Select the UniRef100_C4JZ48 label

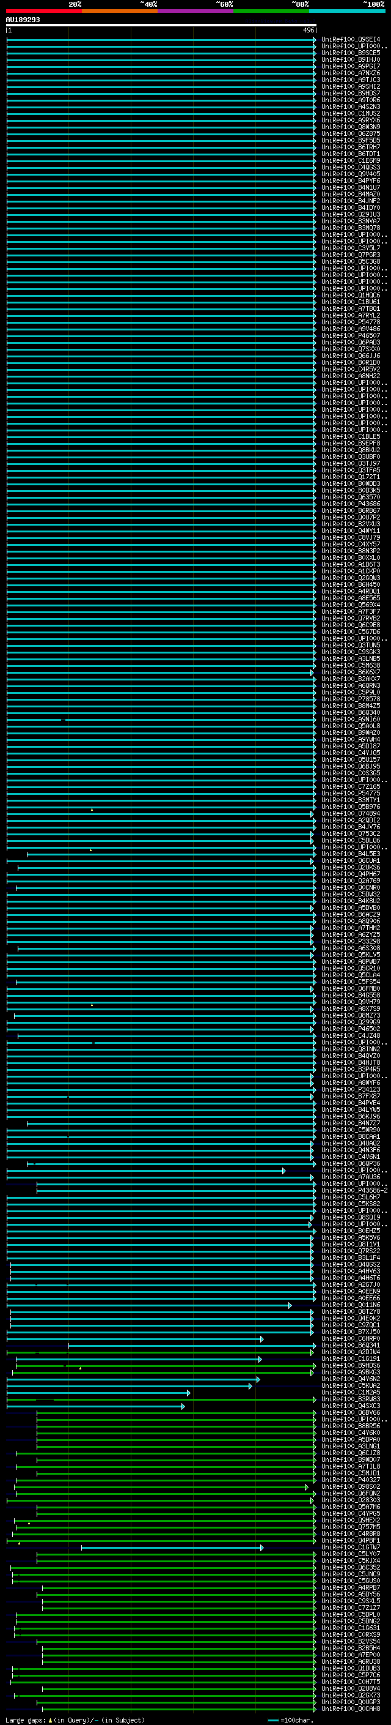click(x=350, y=1036)
